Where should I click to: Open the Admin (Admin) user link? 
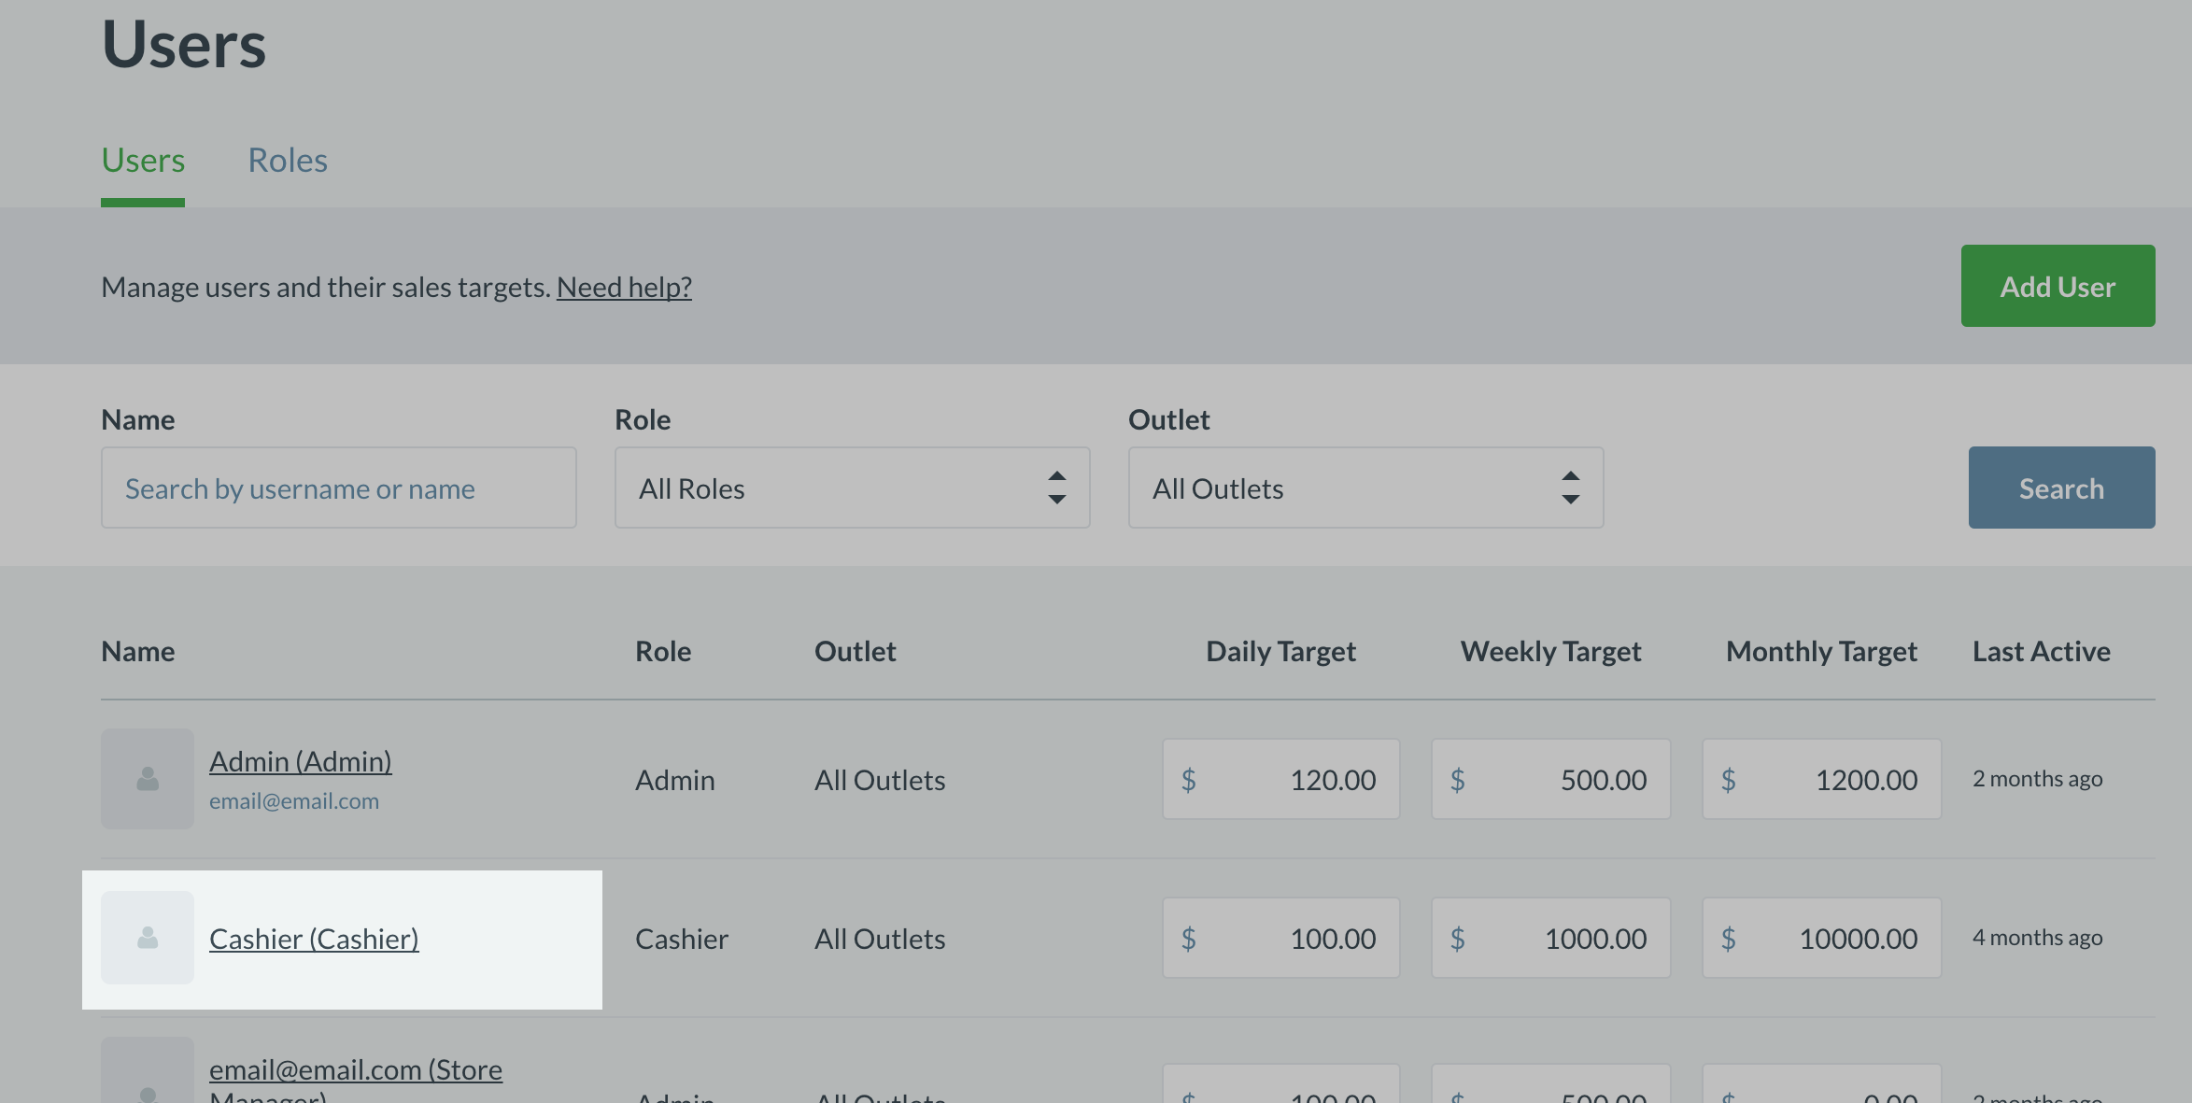(300, 761)
